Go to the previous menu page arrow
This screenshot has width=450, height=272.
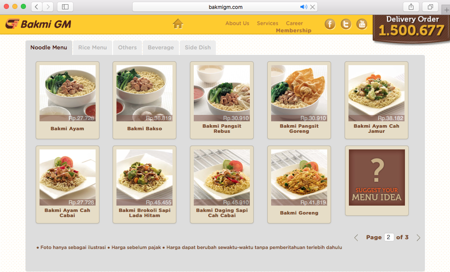tap(356, 238)
